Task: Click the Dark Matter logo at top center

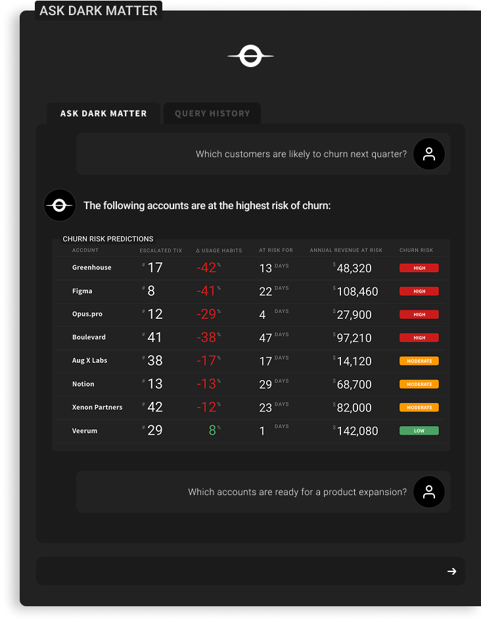Action: [250, 56]
